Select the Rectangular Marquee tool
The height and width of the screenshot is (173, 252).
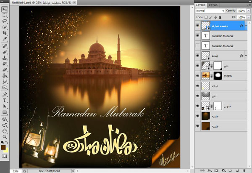pos(5,14)
